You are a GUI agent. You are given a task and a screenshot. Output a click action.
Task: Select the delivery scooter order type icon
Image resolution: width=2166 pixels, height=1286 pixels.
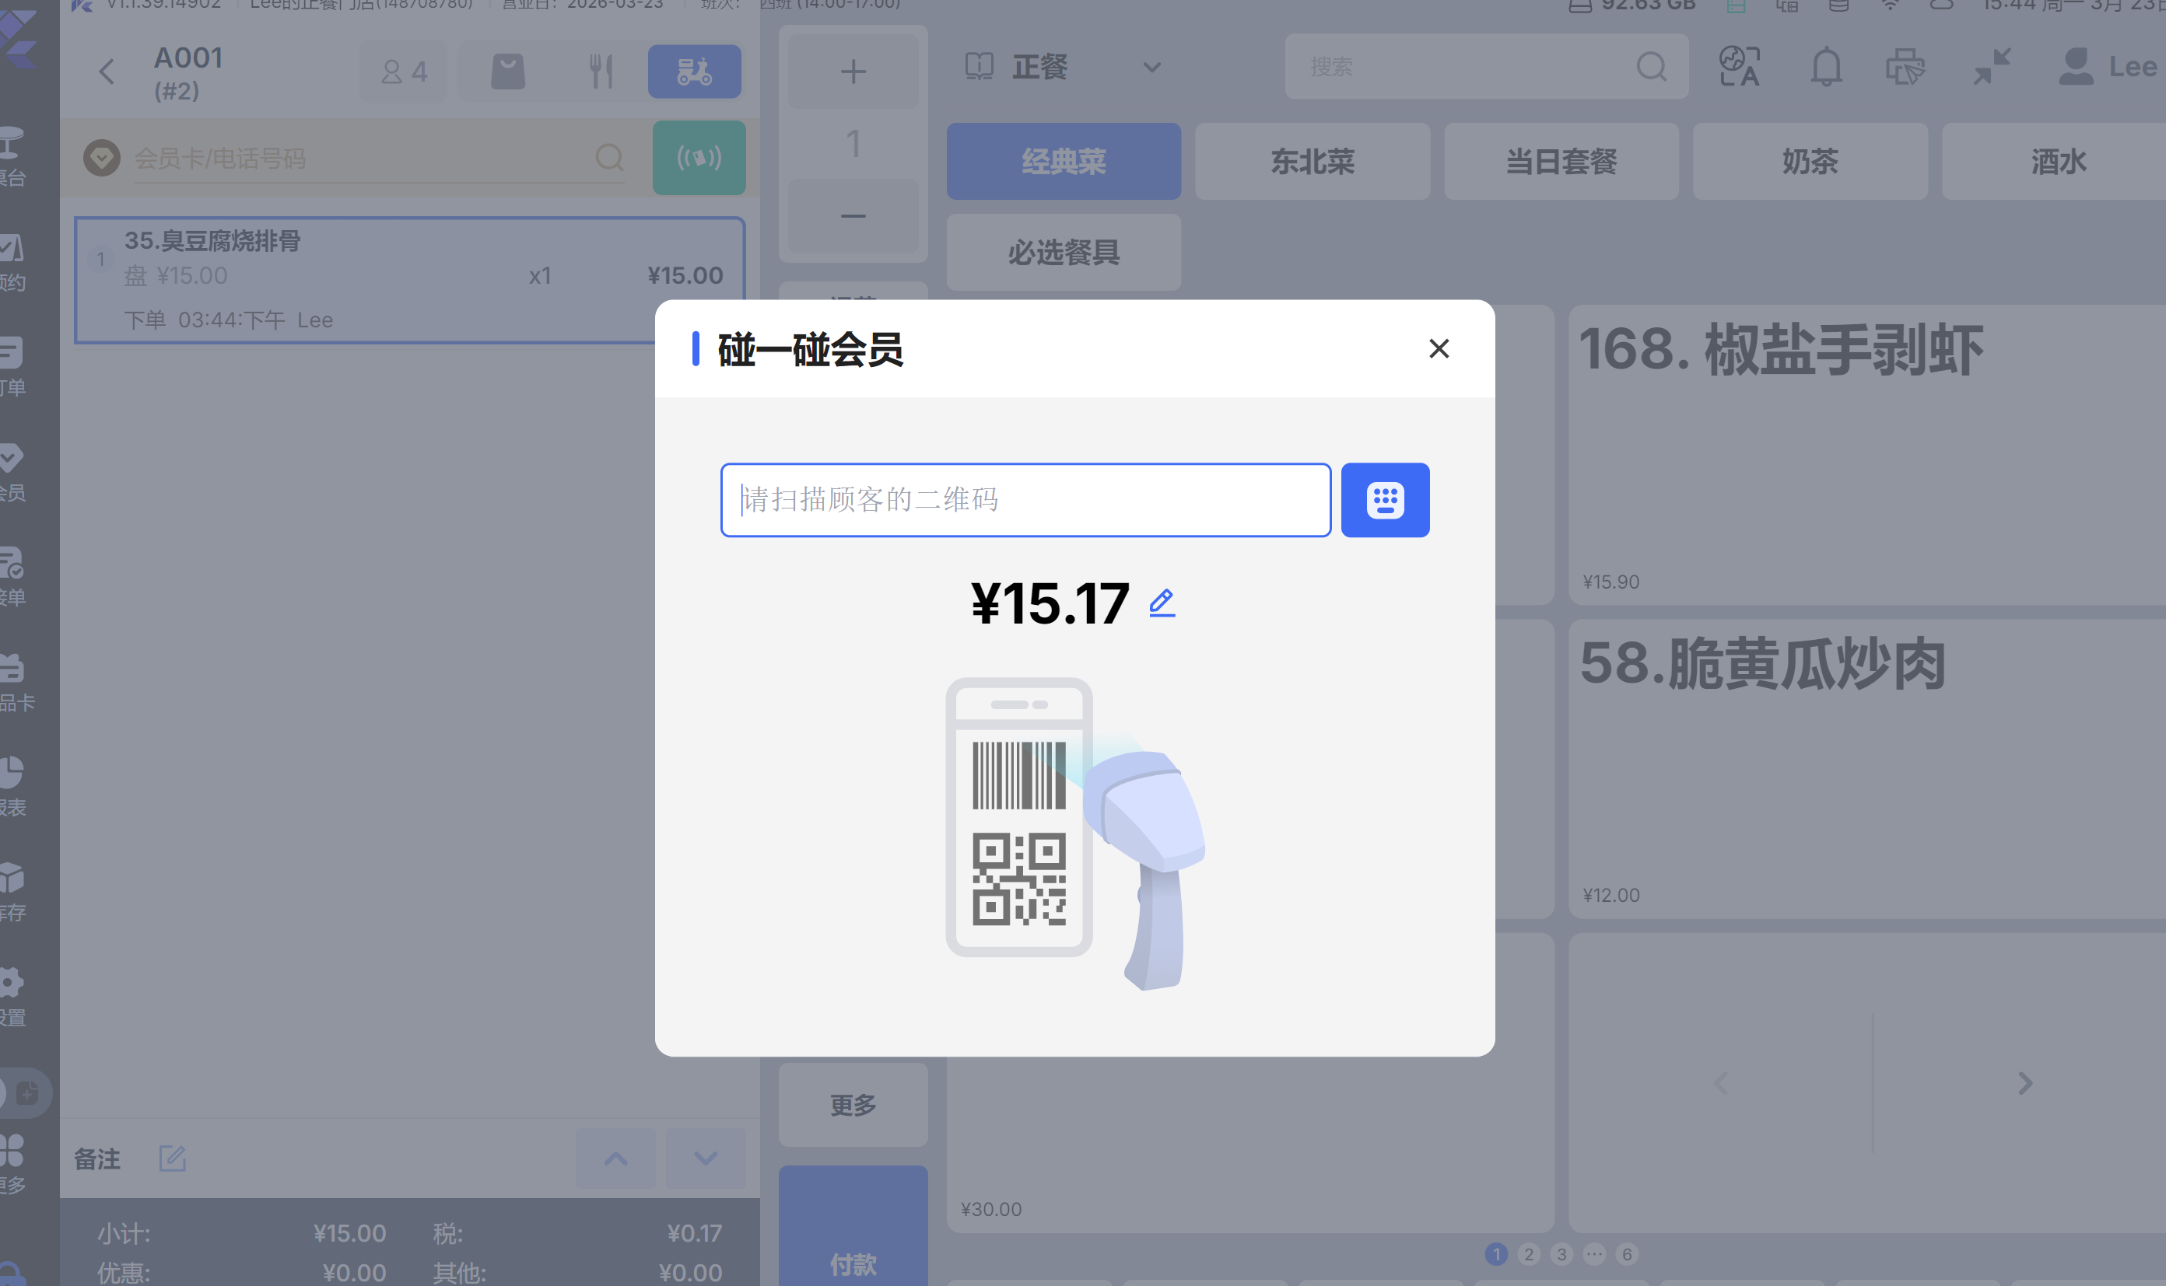point(694,71)
